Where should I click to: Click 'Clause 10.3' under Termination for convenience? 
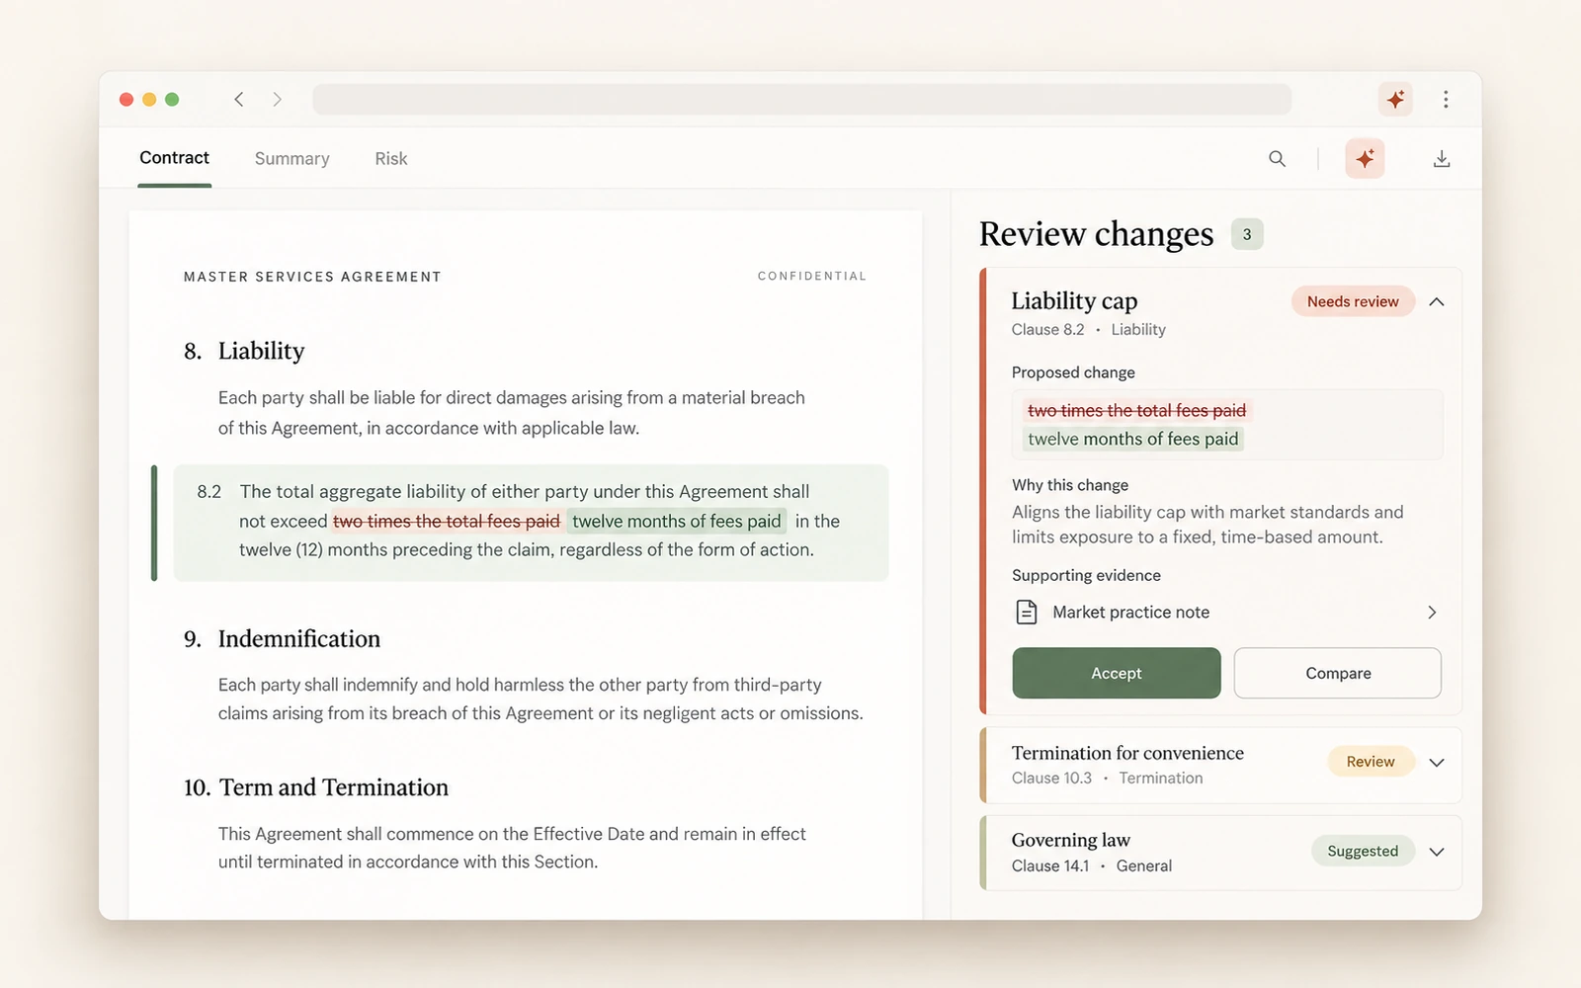point(1051,779)
